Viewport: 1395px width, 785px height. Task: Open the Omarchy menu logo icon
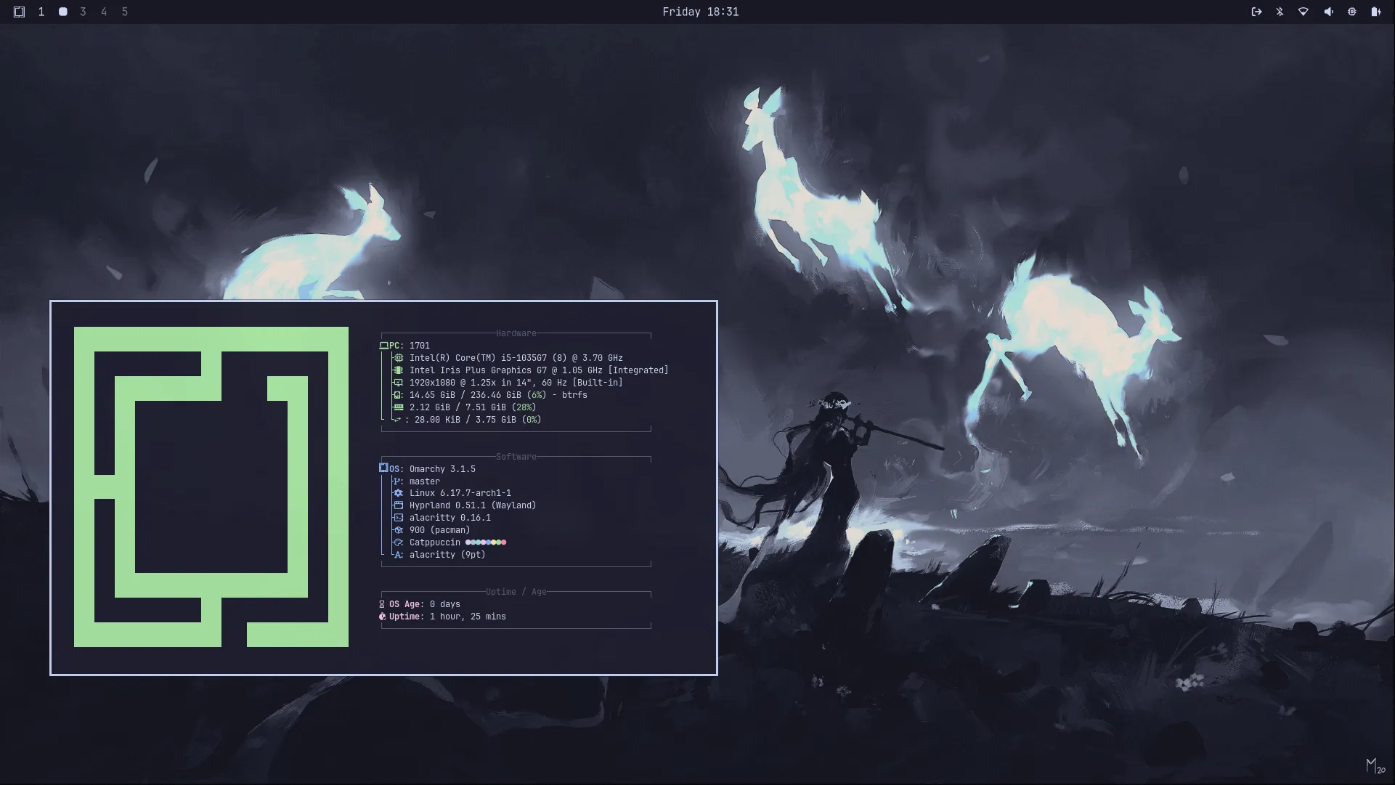(x=19, y=12)
